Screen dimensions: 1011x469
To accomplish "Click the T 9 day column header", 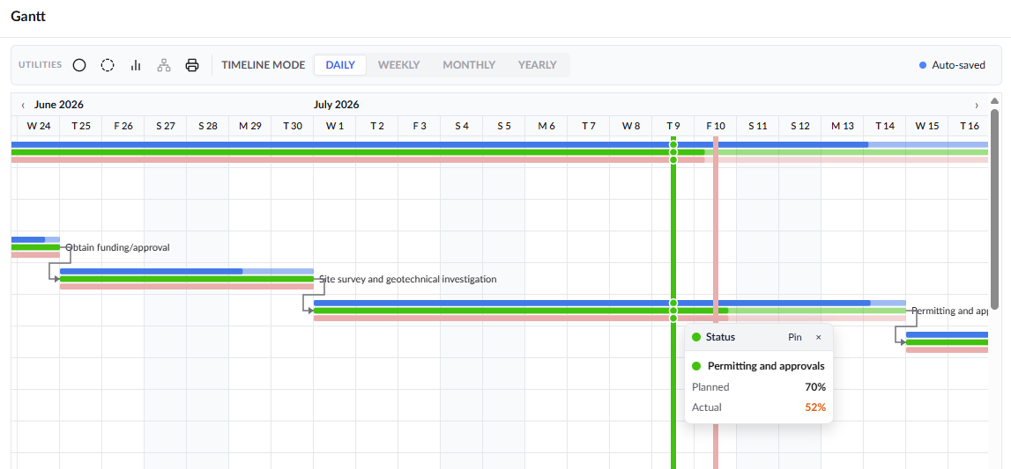I will click(673, 126).
